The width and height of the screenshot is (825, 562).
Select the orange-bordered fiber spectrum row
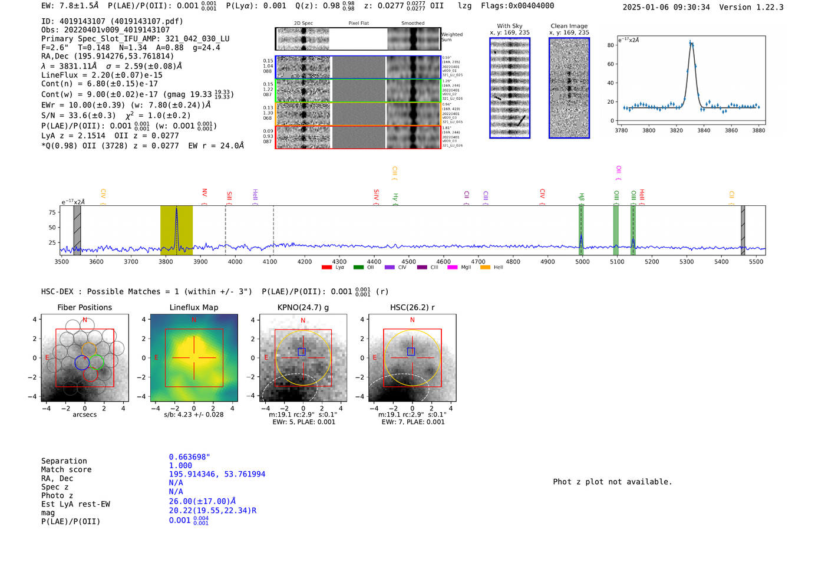(x=358, y=114)
